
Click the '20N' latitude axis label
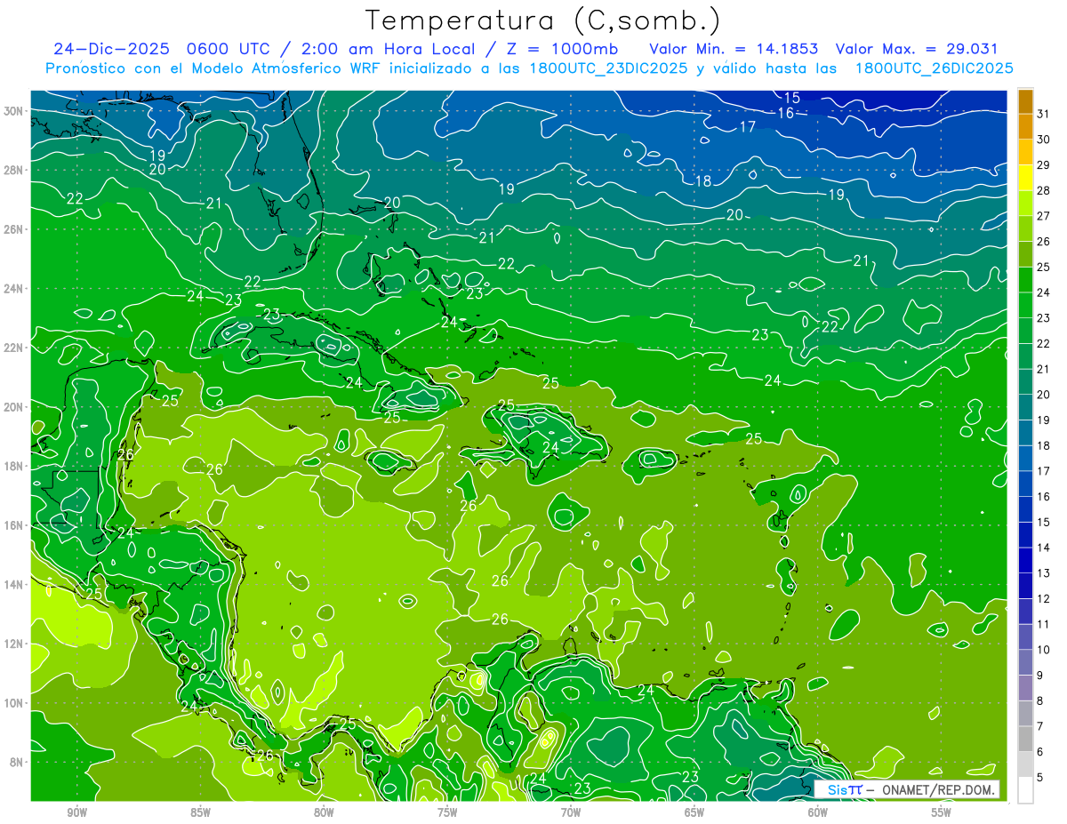pos(13,407)
